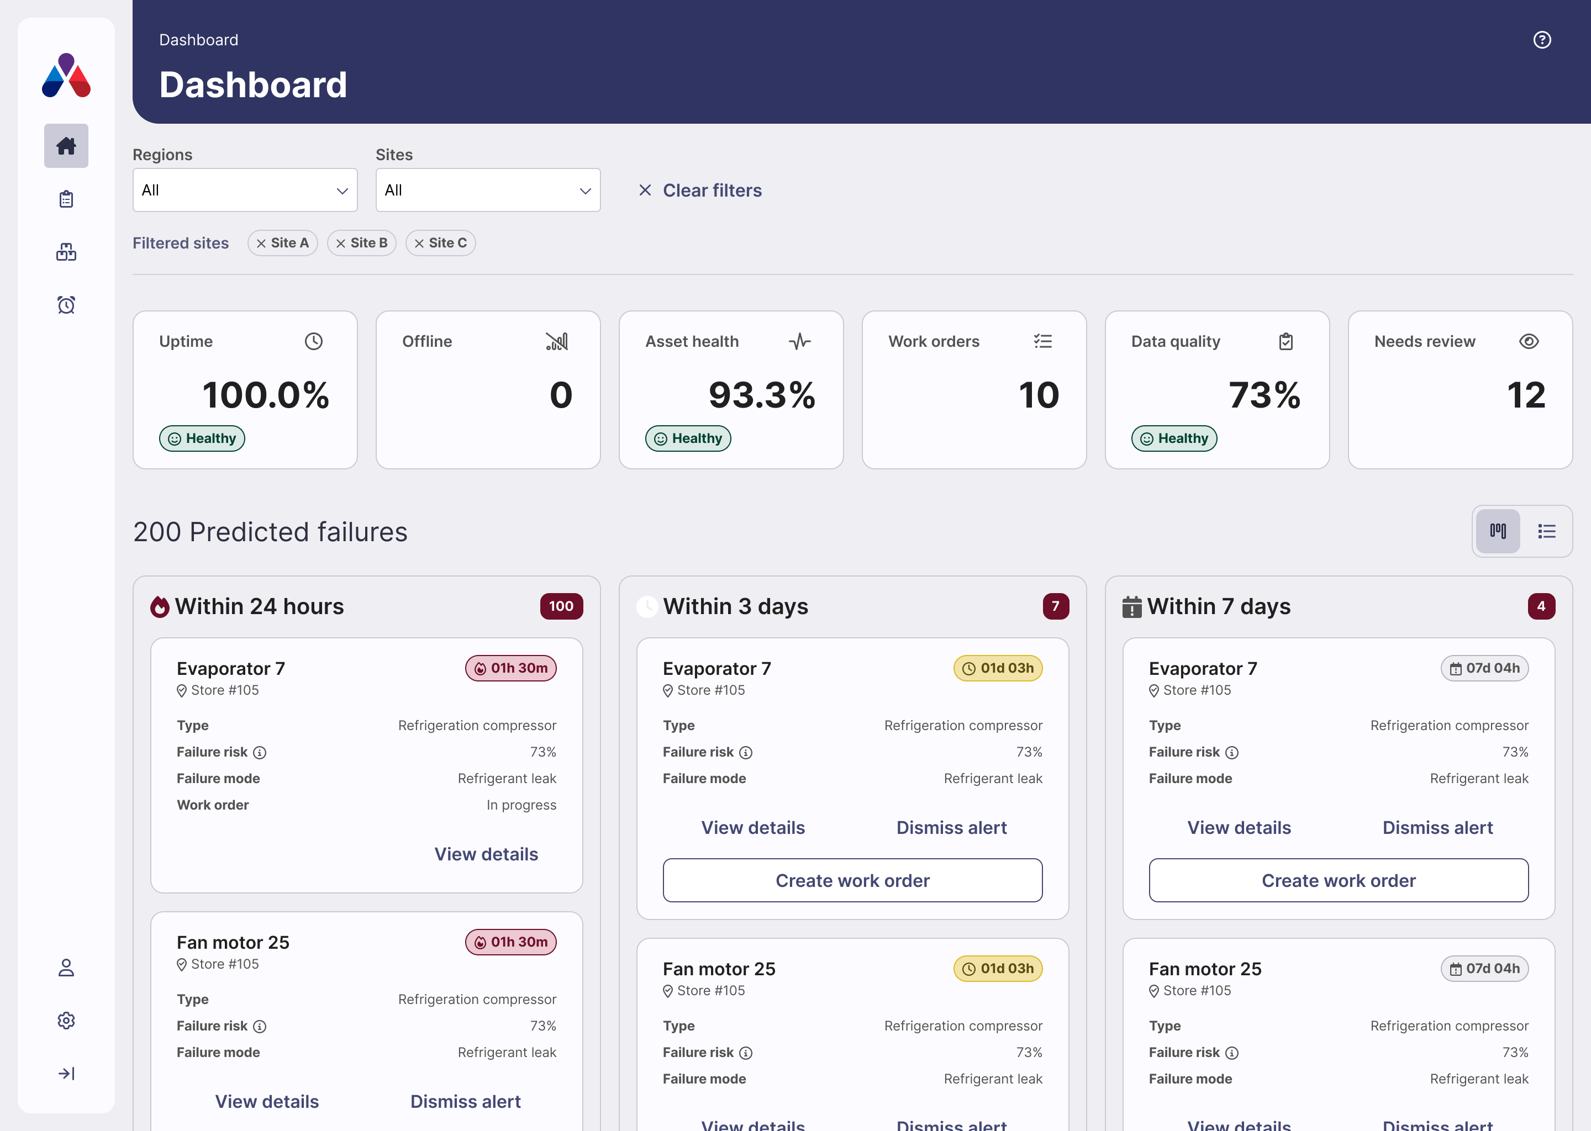1591x1131 pixels.
Task: Open the clipboard work orders sidebar icon
Action: point(66,199)
